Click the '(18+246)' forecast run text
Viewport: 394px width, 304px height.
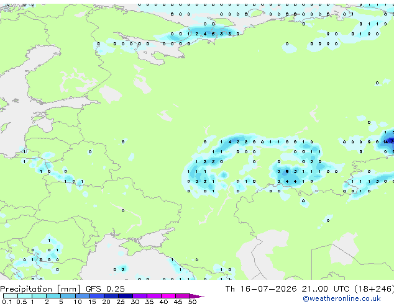click(374, 289)
